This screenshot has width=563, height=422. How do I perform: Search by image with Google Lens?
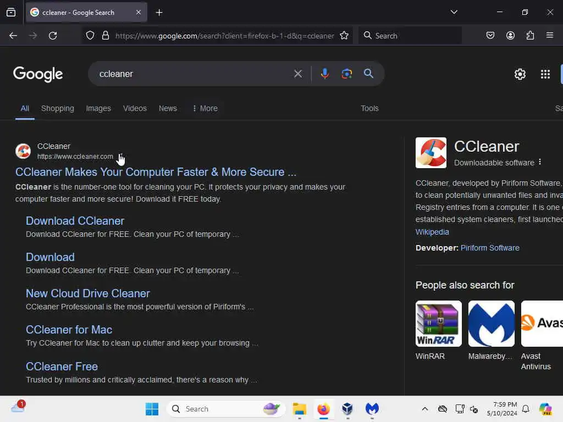[347, 74]
